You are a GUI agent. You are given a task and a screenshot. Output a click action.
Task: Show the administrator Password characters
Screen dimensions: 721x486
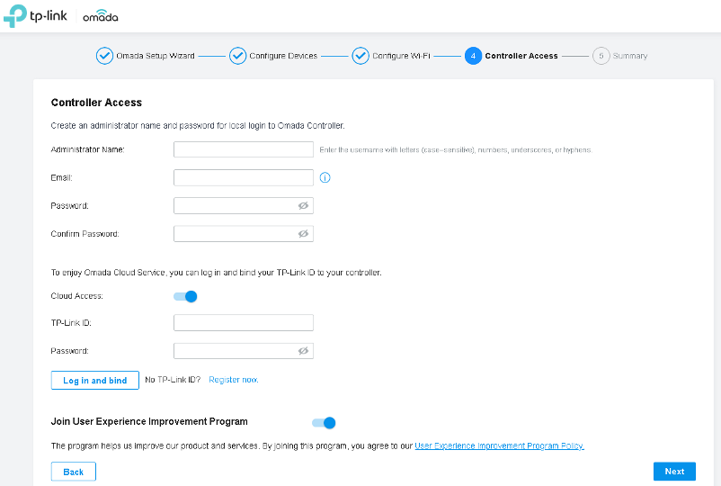(303, 206)
